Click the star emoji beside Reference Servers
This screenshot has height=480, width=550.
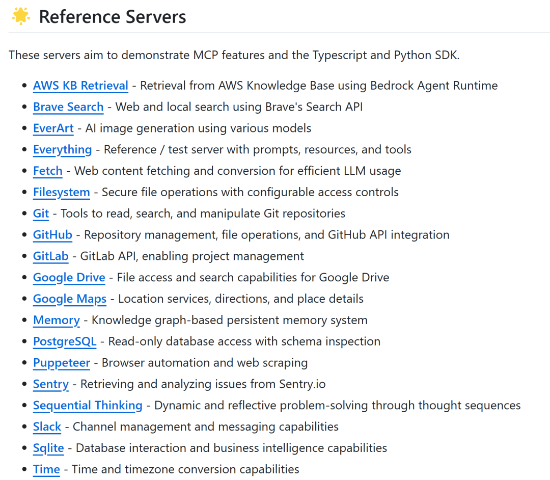tap(21, 16)
